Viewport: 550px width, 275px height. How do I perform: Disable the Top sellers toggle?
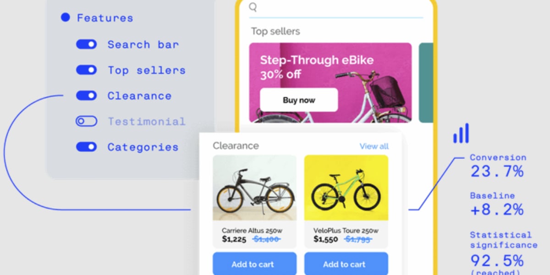coord(86,70)
